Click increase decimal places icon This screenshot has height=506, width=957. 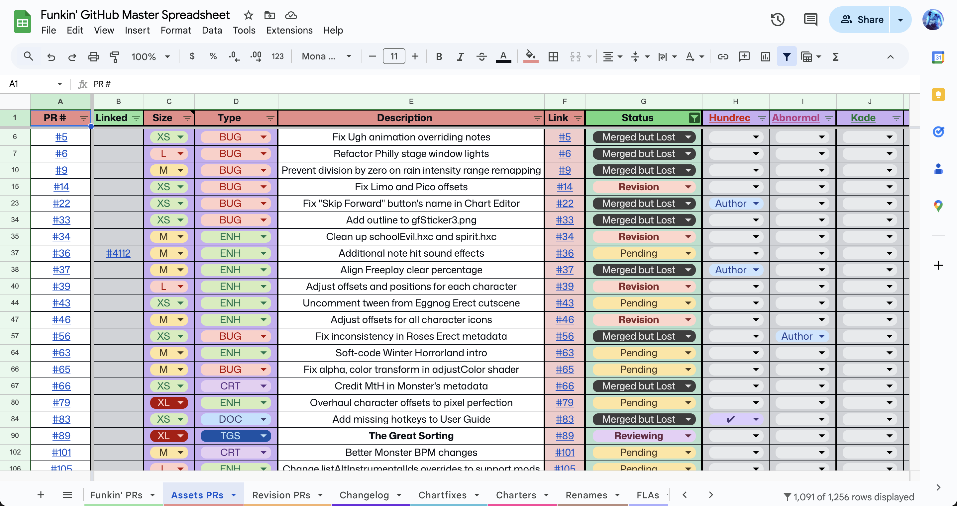pos(256,56)
